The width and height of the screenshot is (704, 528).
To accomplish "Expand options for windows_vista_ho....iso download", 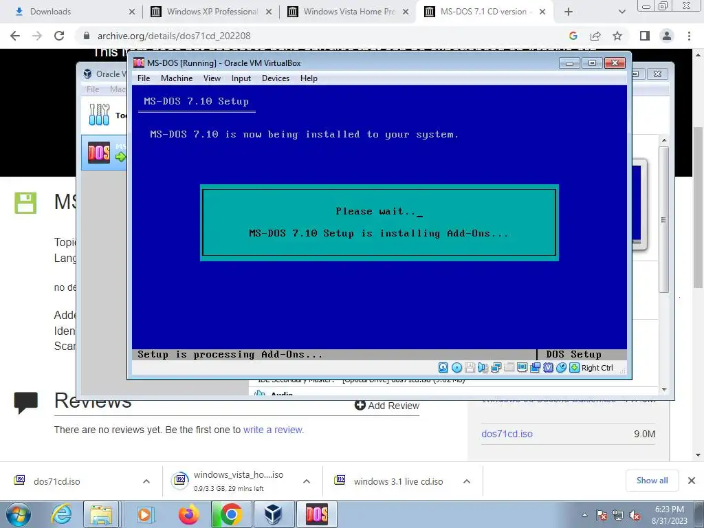I will 307,481.
